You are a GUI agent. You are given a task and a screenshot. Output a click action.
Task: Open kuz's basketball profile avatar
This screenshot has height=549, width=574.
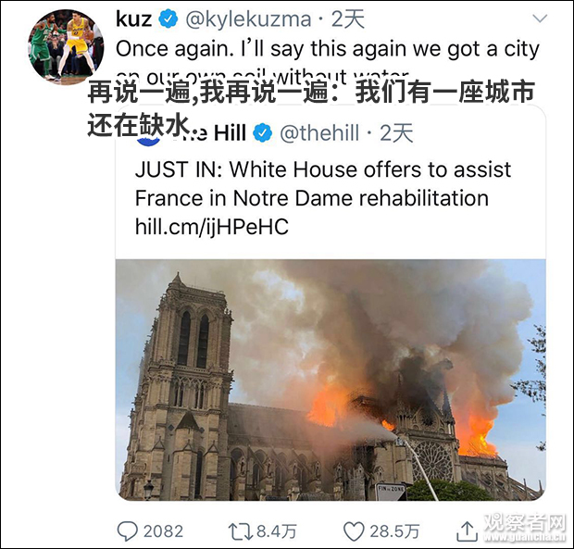coord(66,46)
